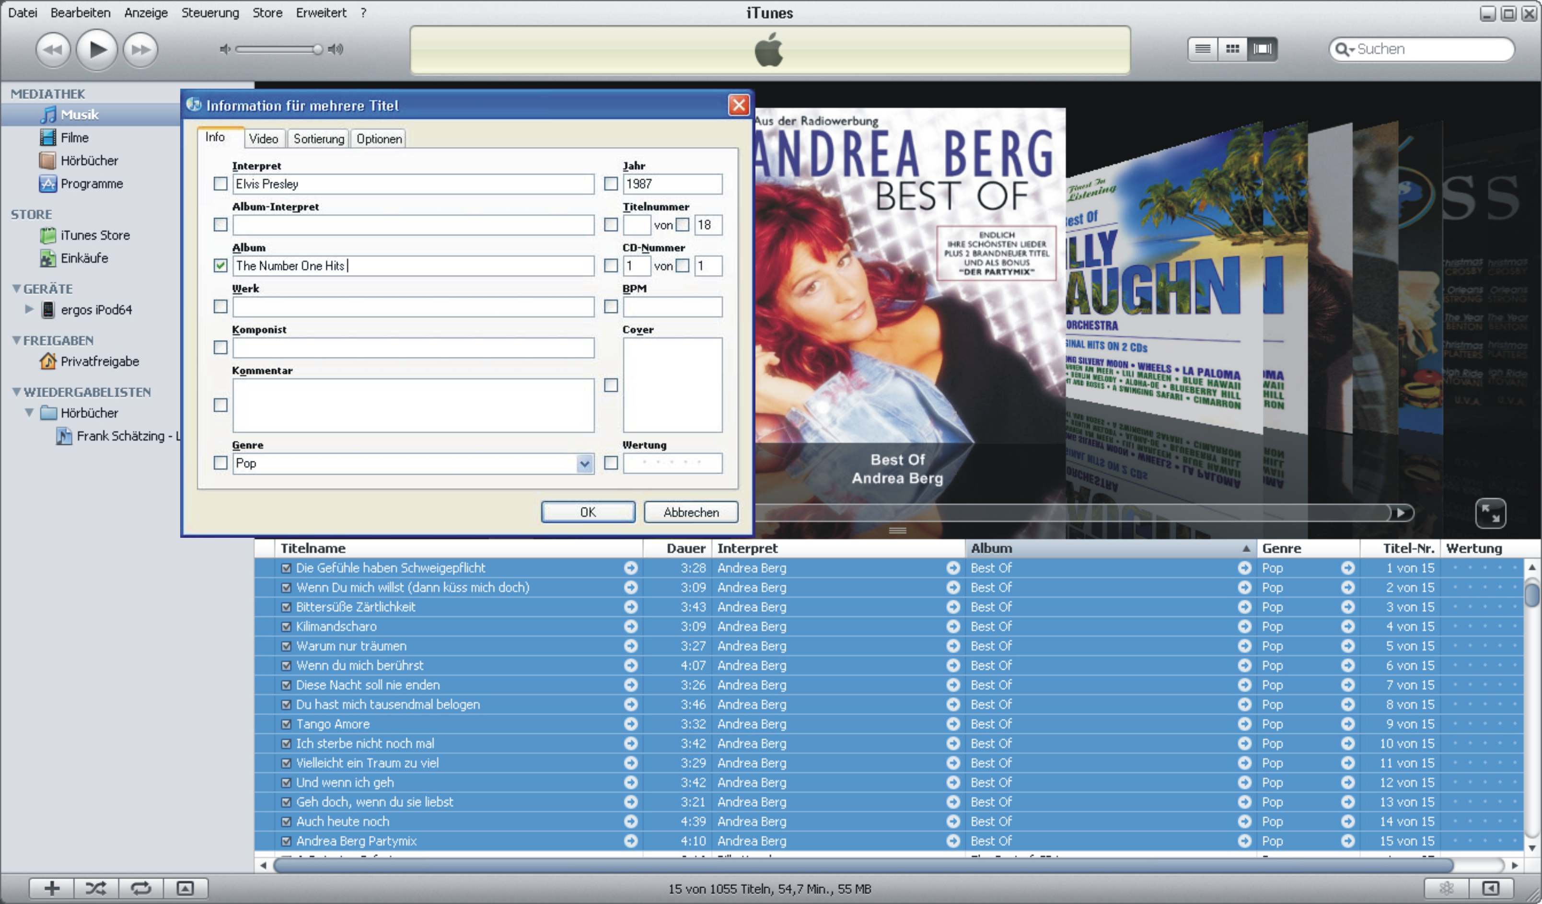Click the Play button
The width and height of the screenshot is (1542, 904).
click(x=97, y=49)
